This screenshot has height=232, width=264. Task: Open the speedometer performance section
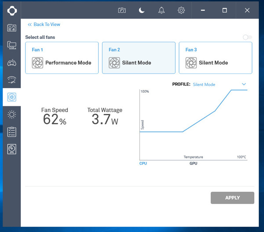tap(12, 80)
